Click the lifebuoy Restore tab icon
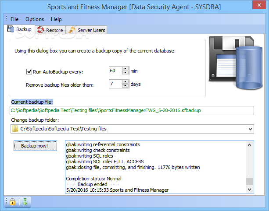The image size is (269, 211). (x=40, y=30)
